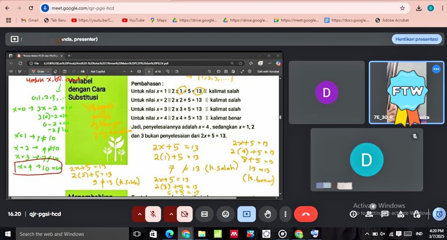The width and height of the screenshot is (447, 240).
Task: Open the more options three-dot menu
Action: pyautogui.click(x=285, y=214)
